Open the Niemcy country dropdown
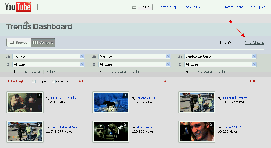Screen dimensions: 271x148 (134, 56)
